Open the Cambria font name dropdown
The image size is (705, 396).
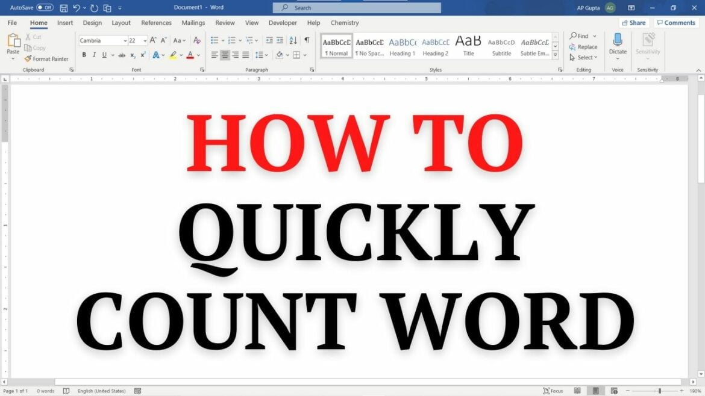click(x=125, y=40)
